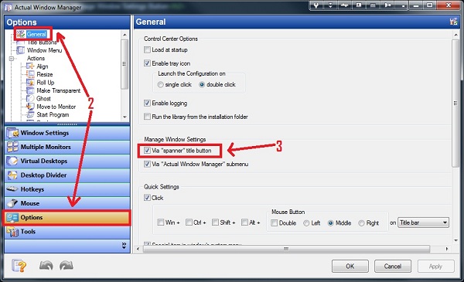Click the OK button

click(350, 266)
